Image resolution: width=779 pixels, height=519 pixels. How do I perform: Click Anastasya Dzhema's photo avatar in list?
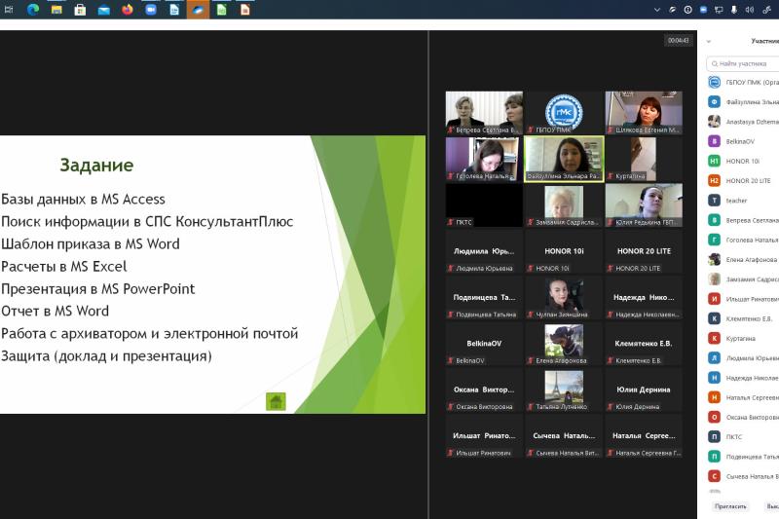coord(714,121)
